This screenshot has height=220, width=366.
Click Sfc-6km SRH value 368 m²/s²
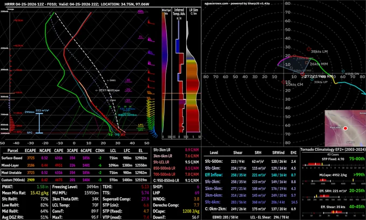coord(258,202)
